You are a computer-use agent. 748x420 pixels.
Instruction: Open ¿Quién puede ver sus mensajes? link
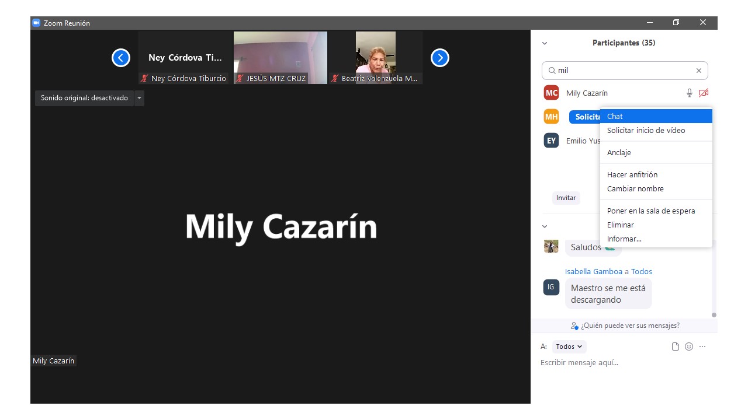(630, 325)
